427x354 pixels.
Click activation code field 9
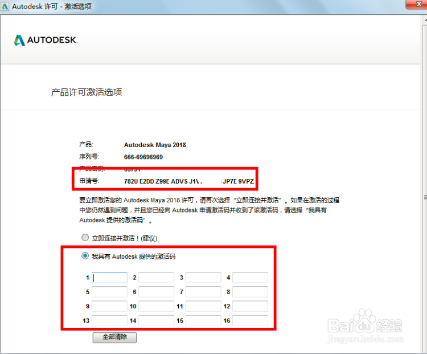click(x=109, y=306)
